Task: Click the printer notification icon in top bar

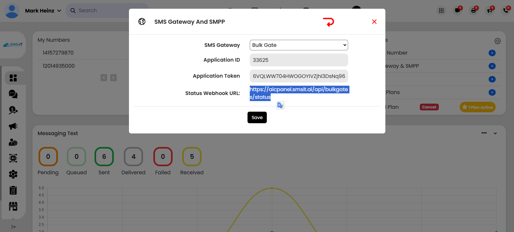Action: pyautogui.click(x=473, y=11)
